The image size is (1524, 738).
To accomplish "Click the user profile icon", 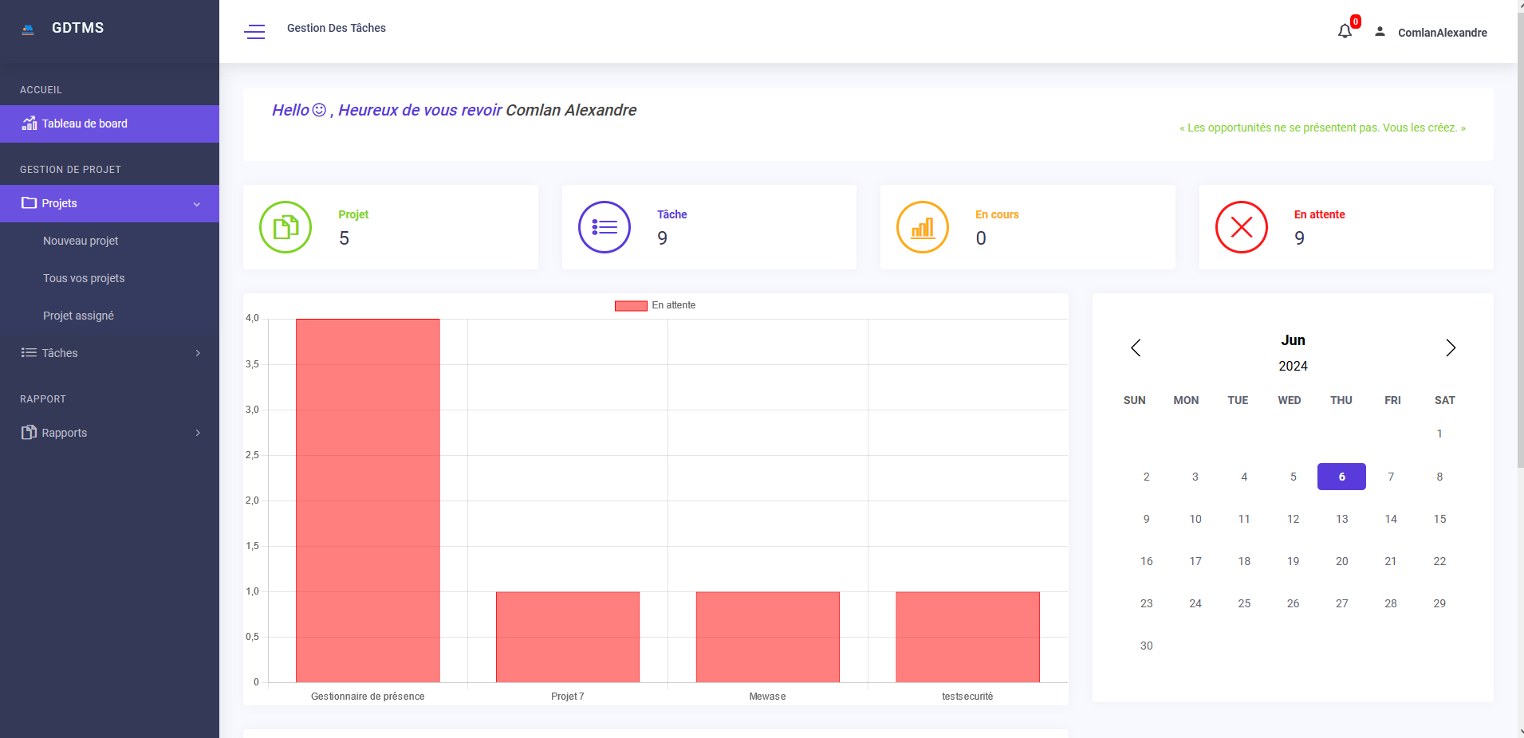I will click(x=1380, y=32).
